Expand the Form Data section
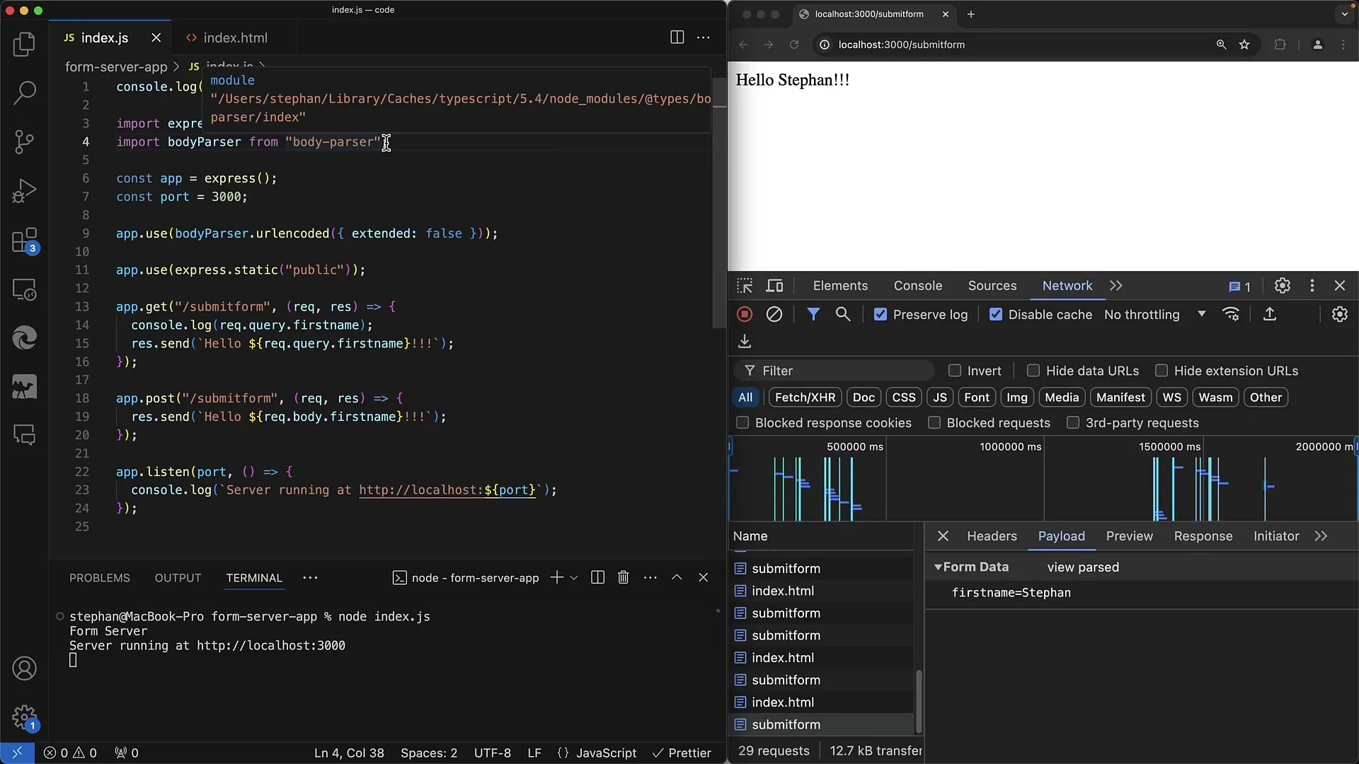This screenshot has height=764, width=1359. click(938, 566)
